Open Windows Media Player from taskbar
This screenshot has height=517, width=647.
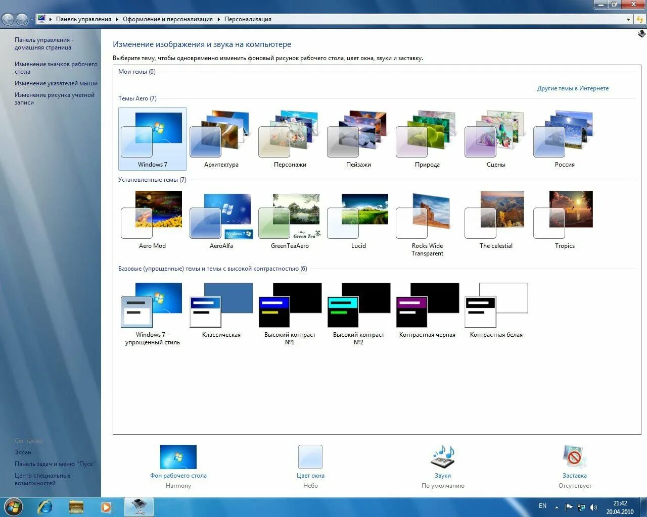pos(107,507)
